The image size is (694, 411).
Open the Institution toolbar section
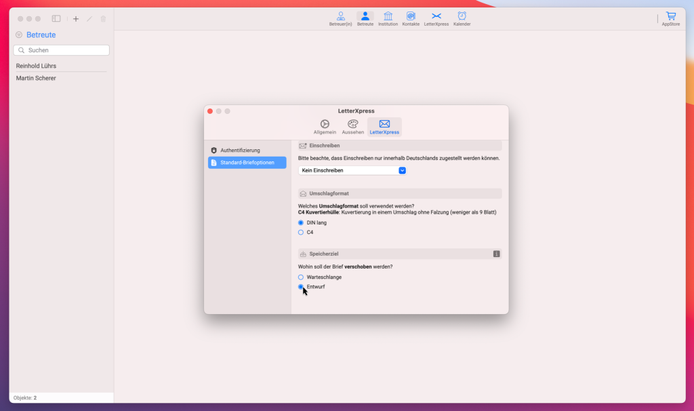tap(388, 19)
